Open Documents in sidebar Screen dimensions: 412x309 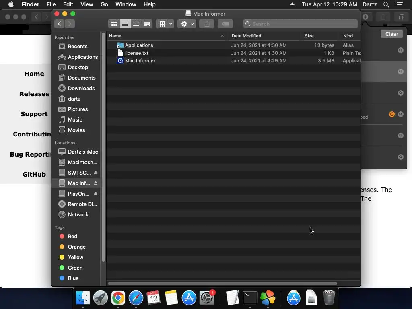(76, 78)
